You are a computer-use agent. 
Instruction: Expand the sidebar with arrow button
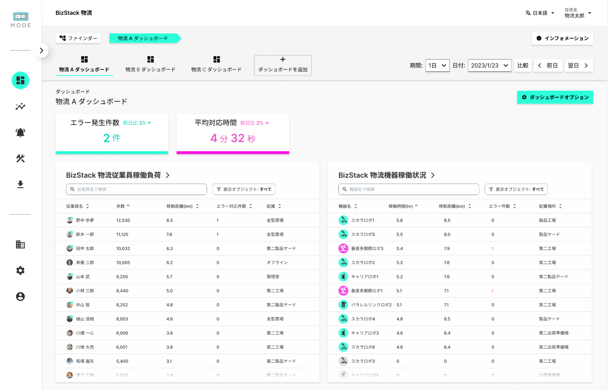pos(41,51)
